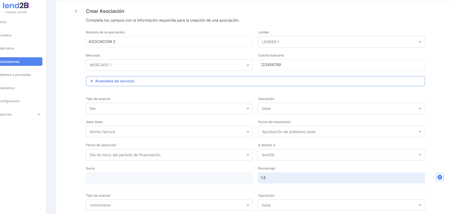The image size is (452, 214).
Task: Select Asociaciones in the sidebar
Action: (x=10, y=62)
